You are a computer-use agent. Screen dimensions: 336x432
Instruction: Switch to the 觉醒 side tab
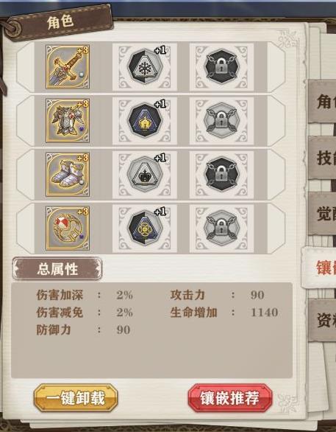point(322,214)
